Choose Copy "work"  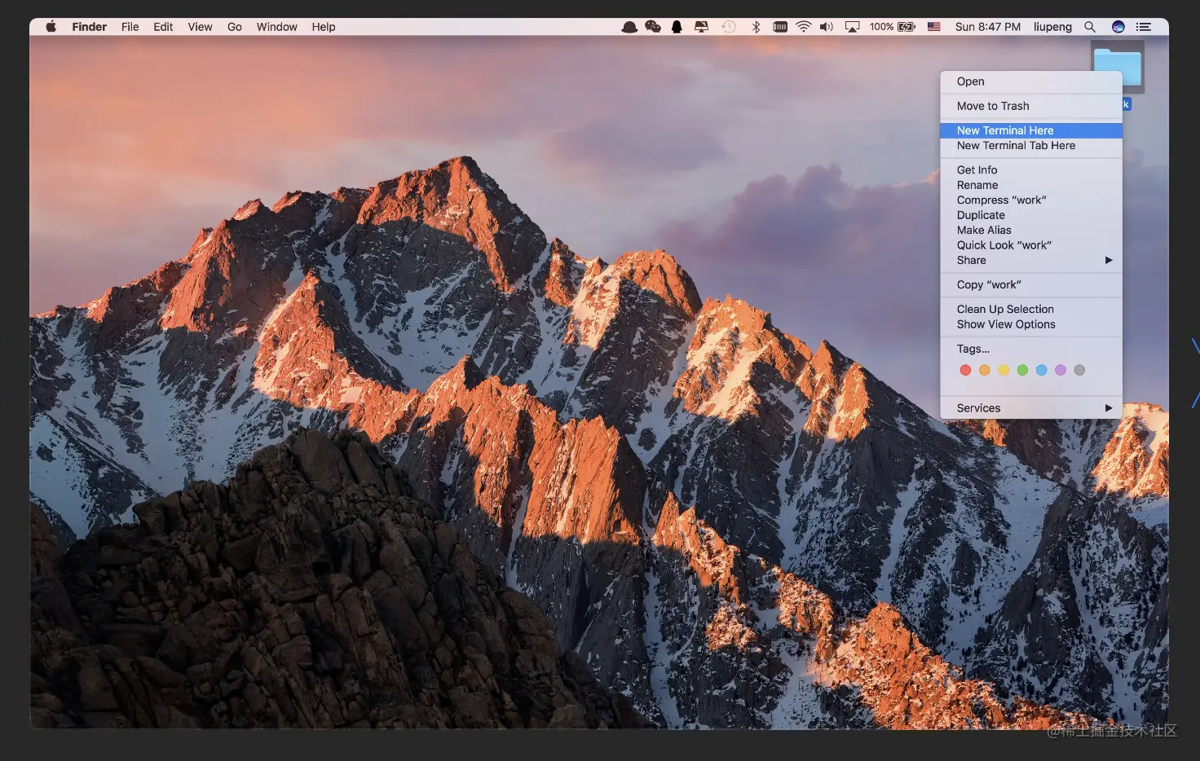[1031, 285]
